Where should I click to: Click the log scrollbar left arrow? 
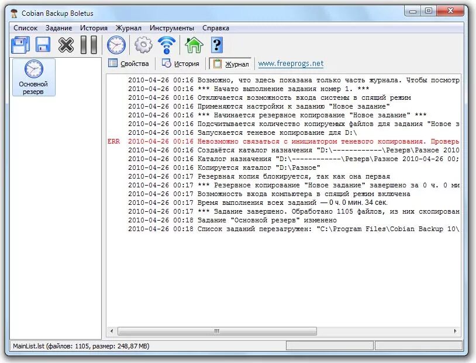112,331
